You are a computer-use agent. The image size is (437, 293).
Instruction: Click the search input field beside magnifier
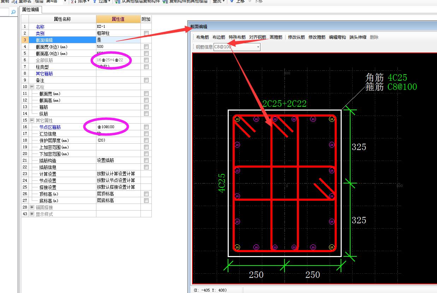coord(5,12)
